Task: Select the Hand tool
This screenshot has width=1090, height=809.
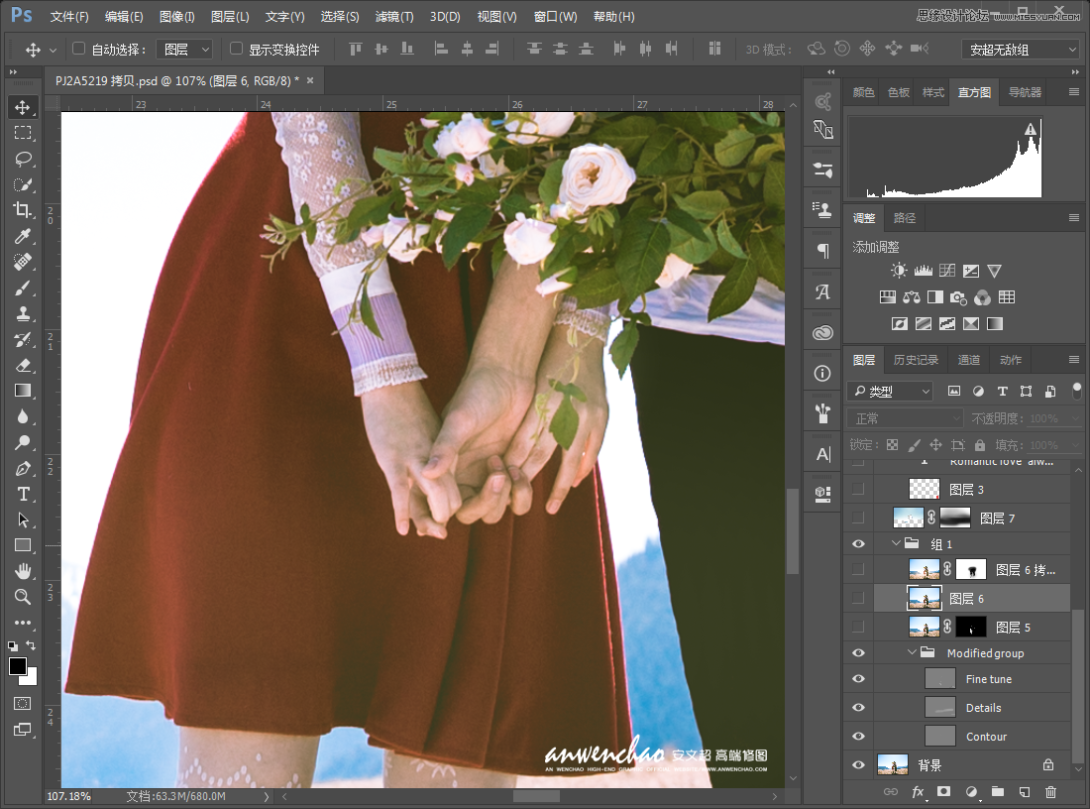Action: pyautogui.click(x=22, y=571)
